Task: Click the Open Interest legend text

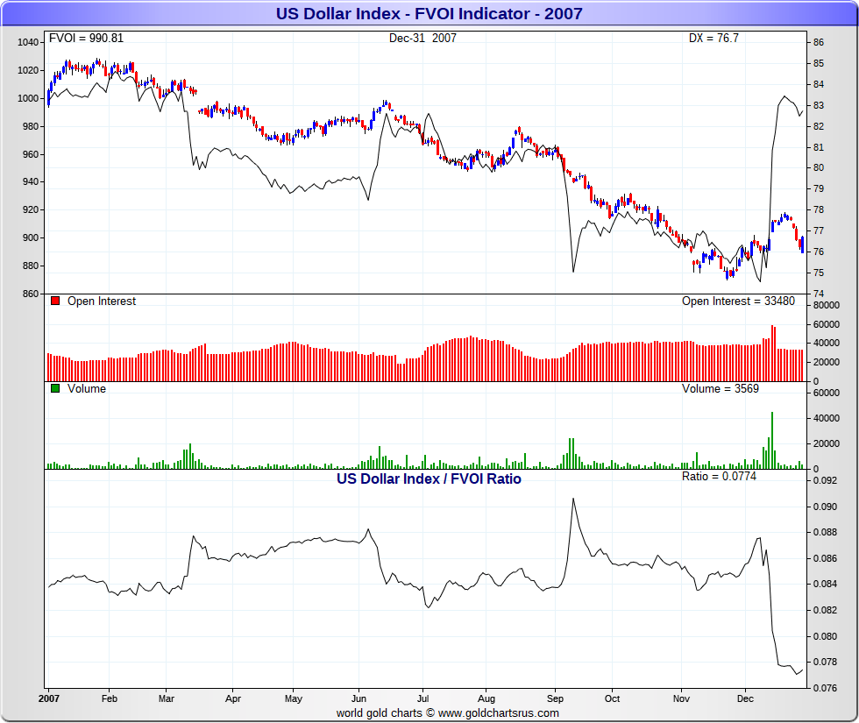Action: [102, 301]
